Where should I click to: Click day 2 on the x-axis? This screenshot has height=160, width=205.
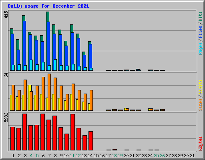tap(19, 156)
